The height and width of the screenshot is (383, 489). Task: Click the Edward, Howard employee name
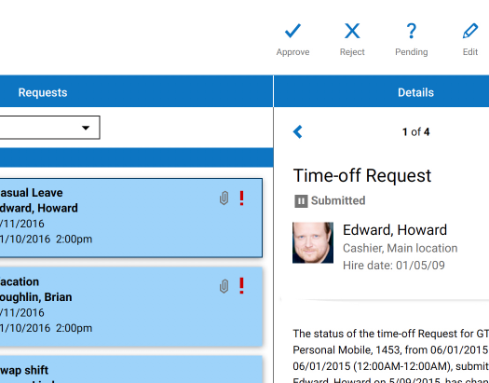tap(395, 230)
